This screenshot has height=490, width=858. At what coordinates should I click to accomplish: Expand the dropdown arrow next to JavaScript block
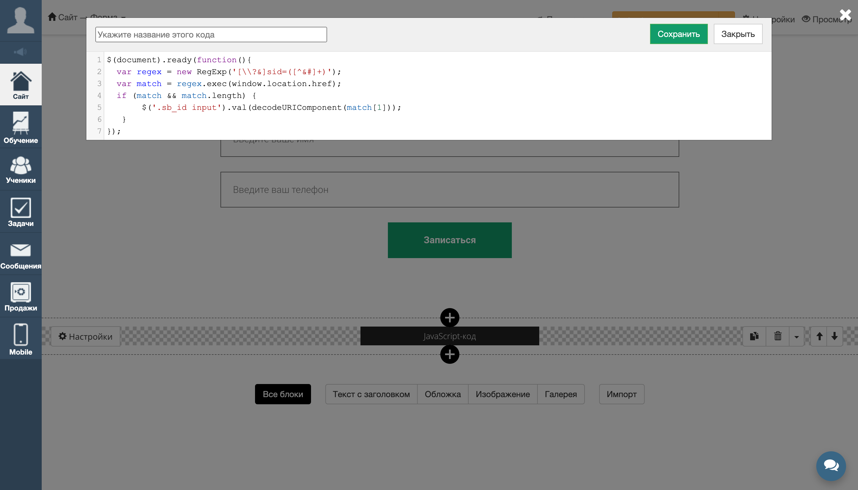(x=797, y=336)
